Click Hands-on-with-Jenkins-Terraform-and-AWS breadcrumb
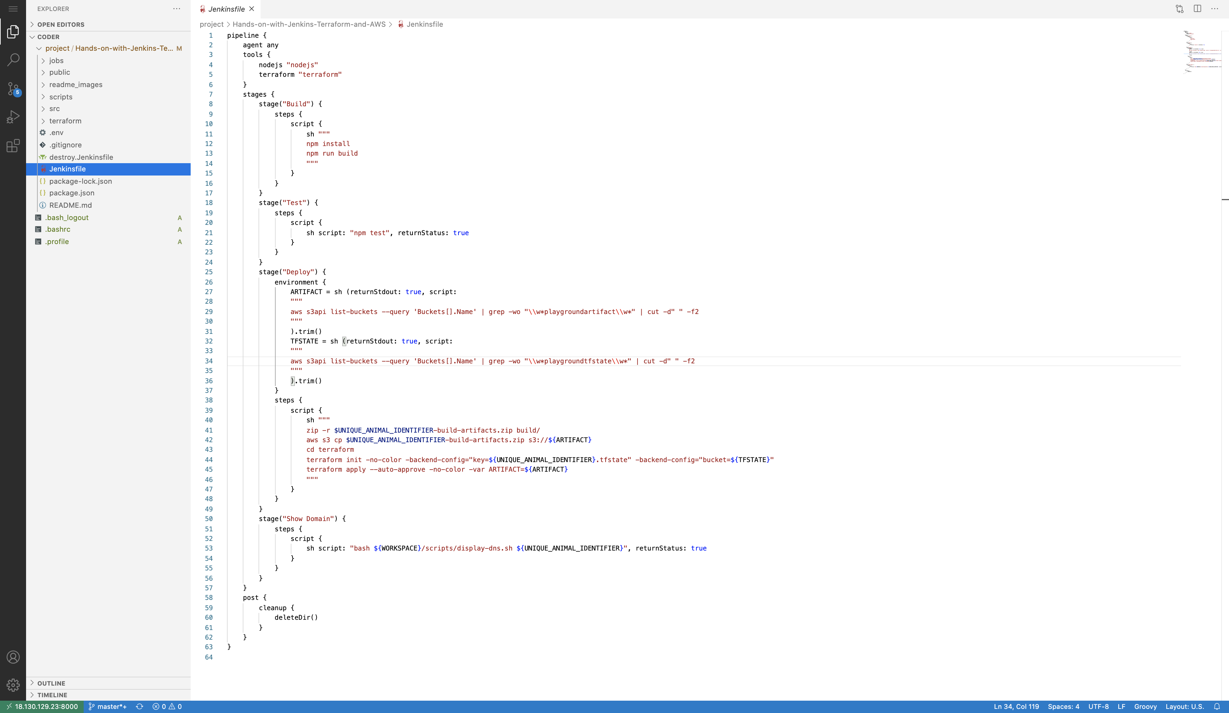 point(309,24)
